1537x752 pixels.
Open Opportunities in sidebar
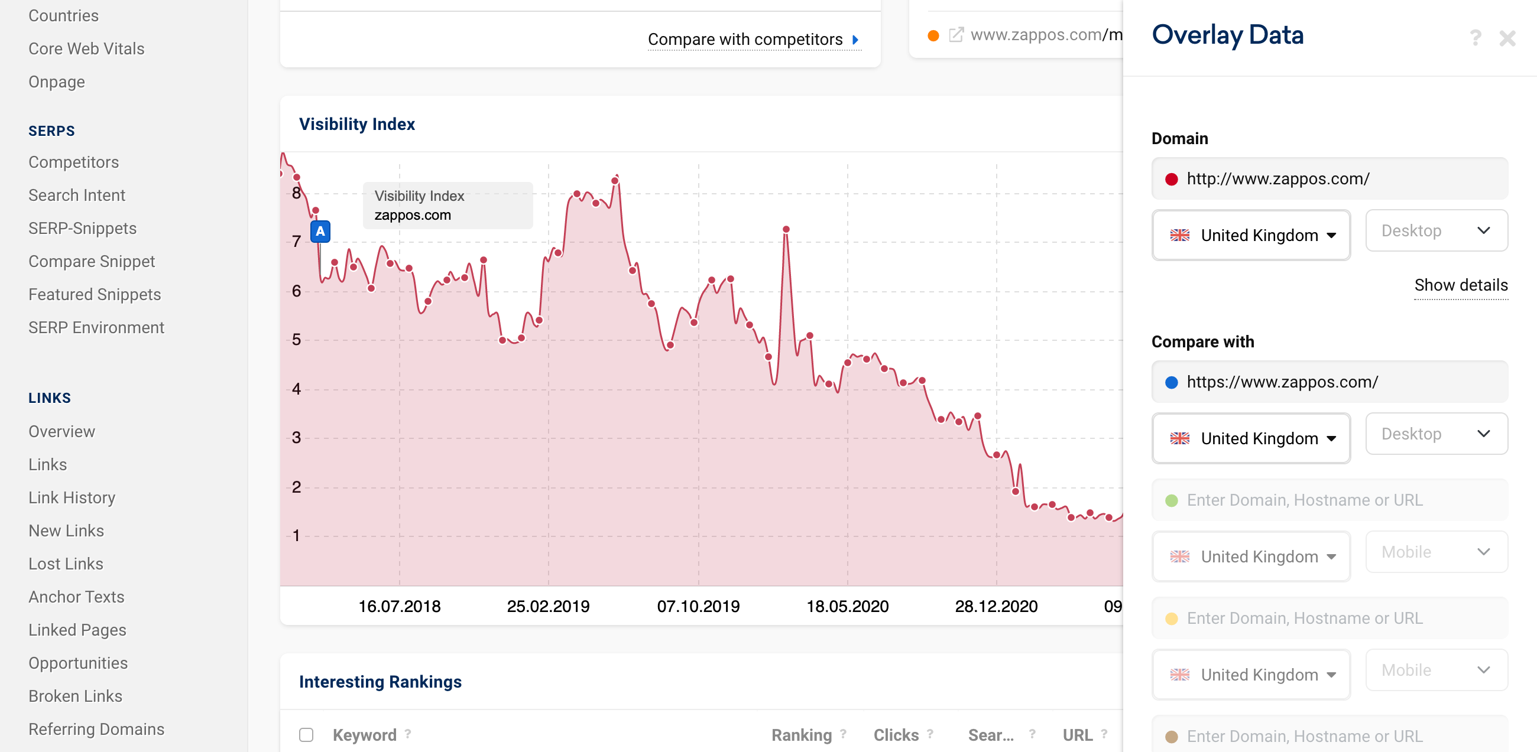click(x=78, y=663)
